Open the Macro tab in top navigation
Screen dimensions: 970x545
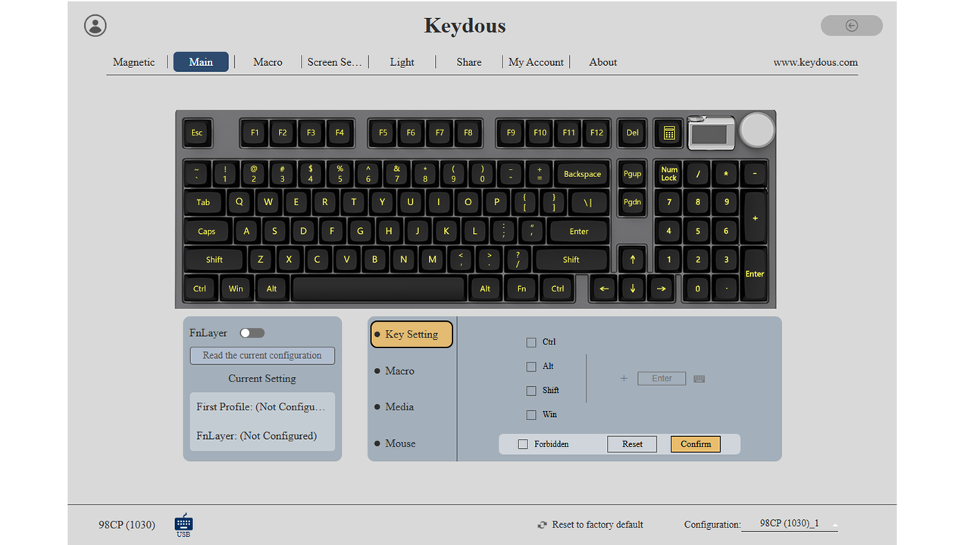(x=268, y=62)
